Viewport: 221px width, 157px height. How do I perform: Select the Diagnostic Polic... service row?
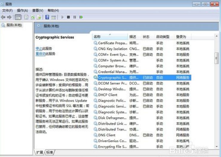142,101
